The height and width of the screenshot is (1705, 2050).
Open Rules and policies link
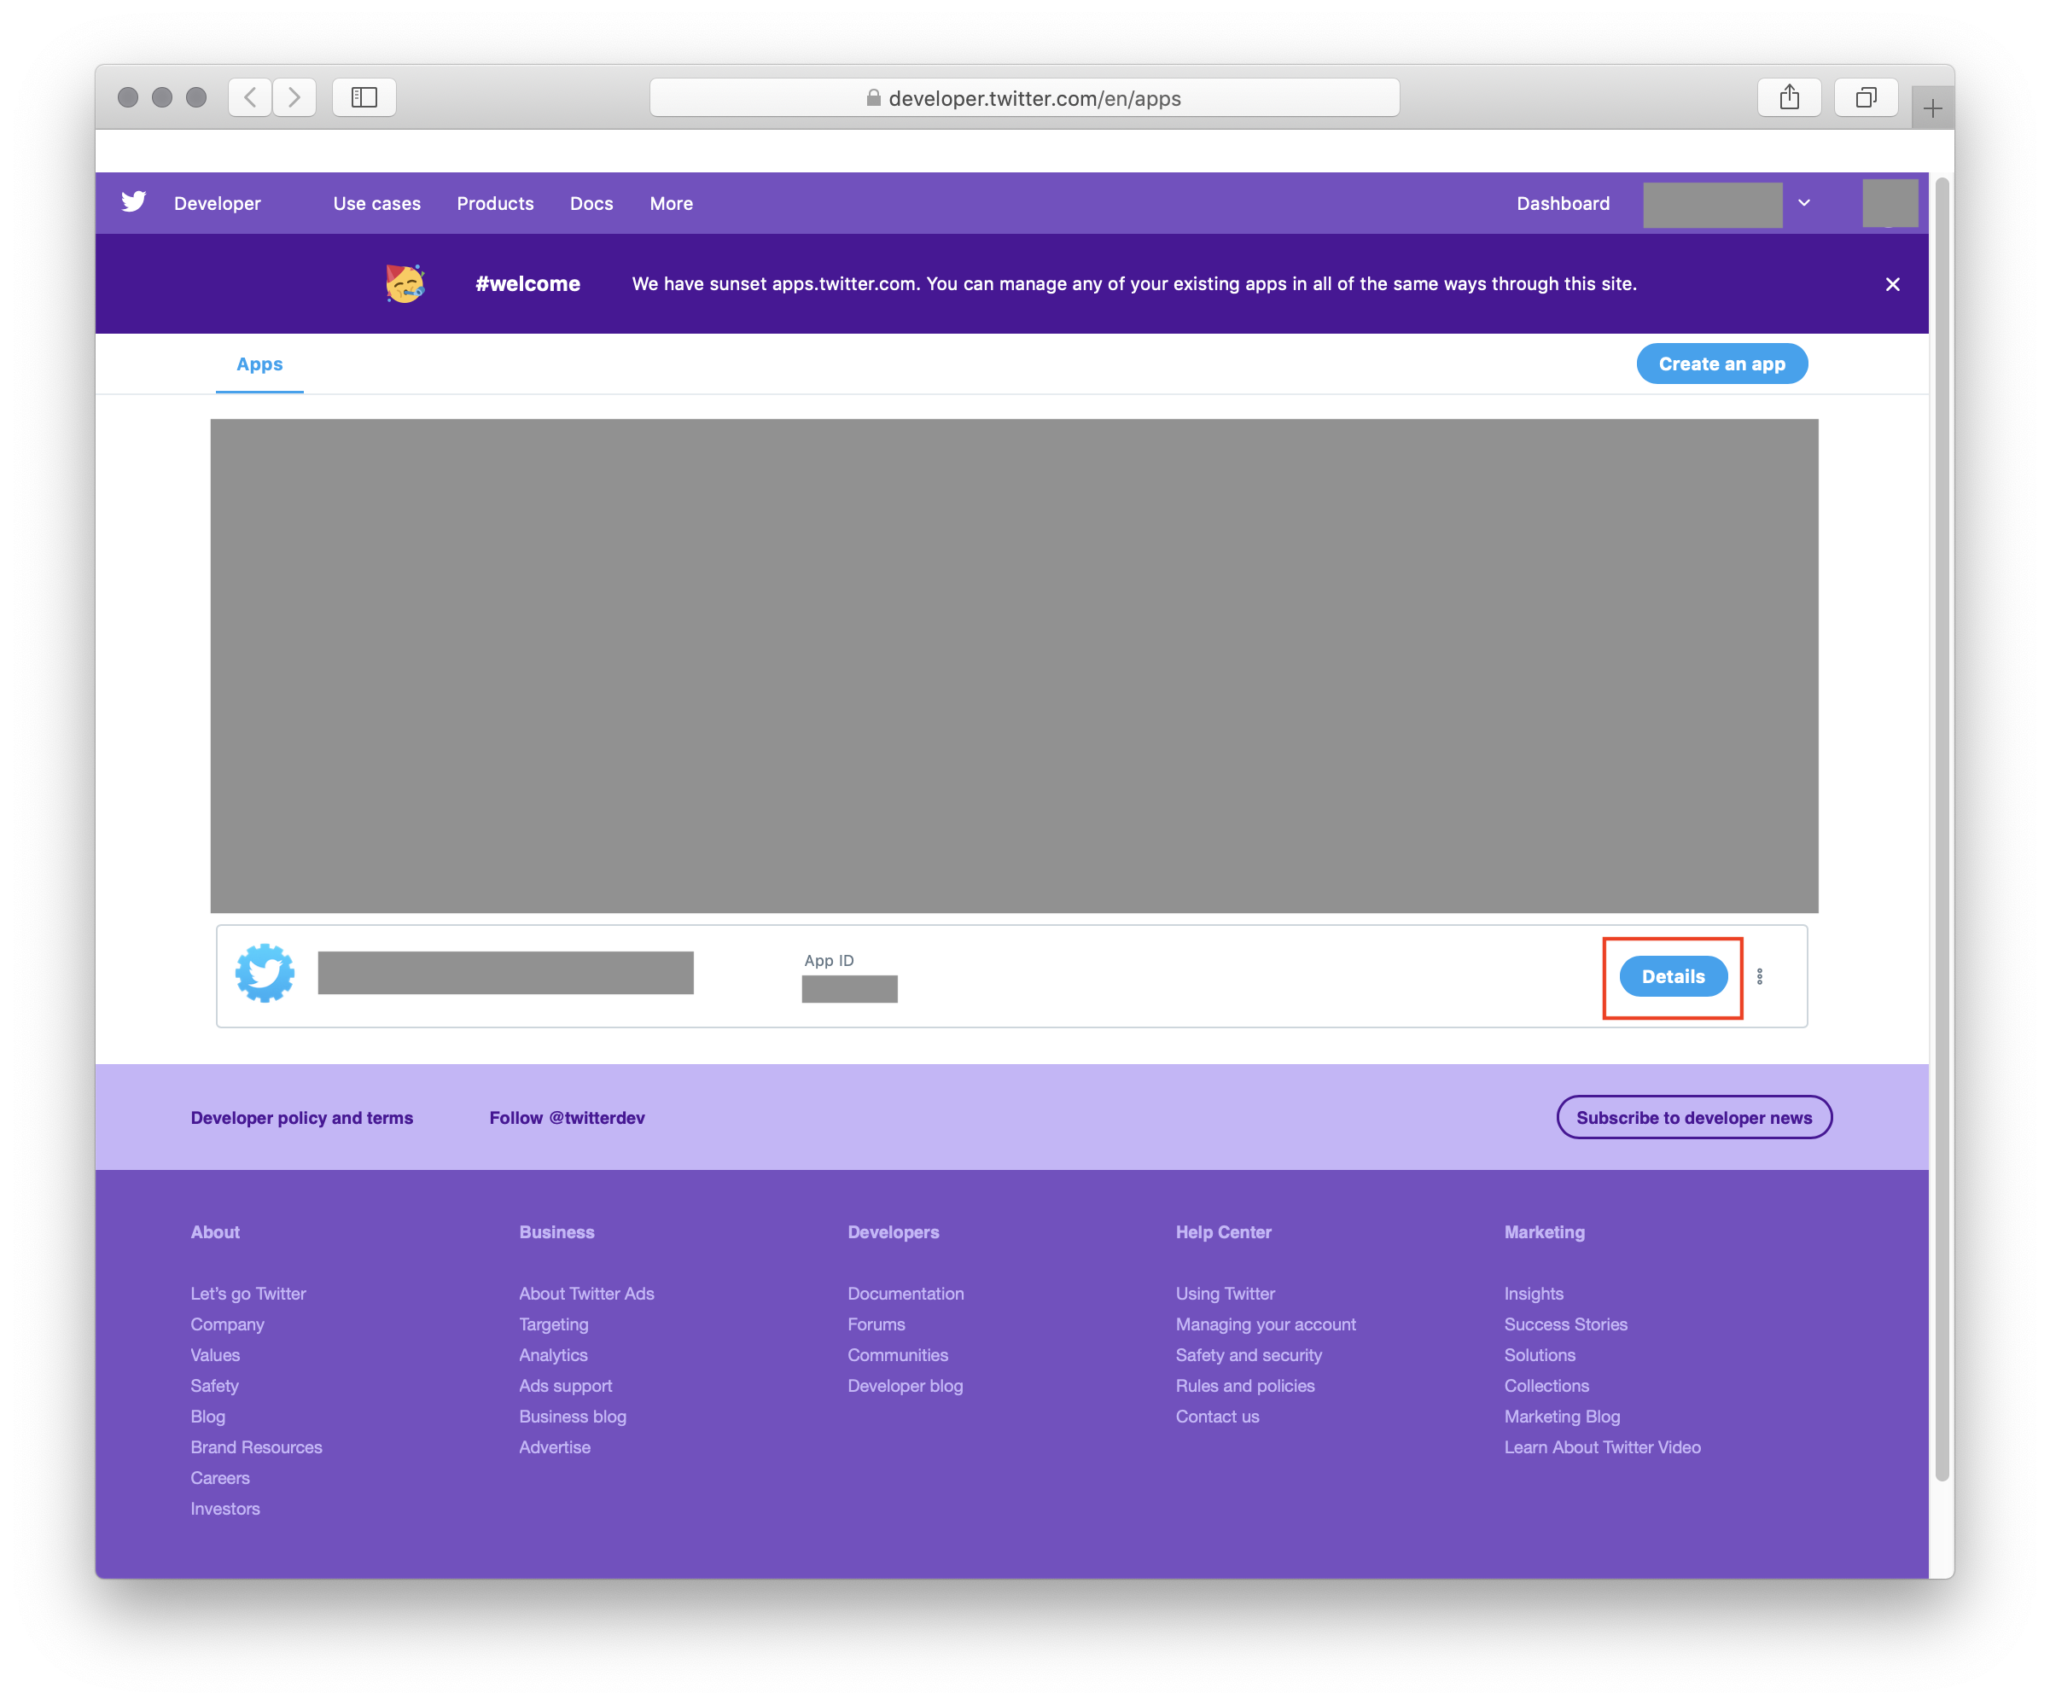click(x=1244, y=1386)
